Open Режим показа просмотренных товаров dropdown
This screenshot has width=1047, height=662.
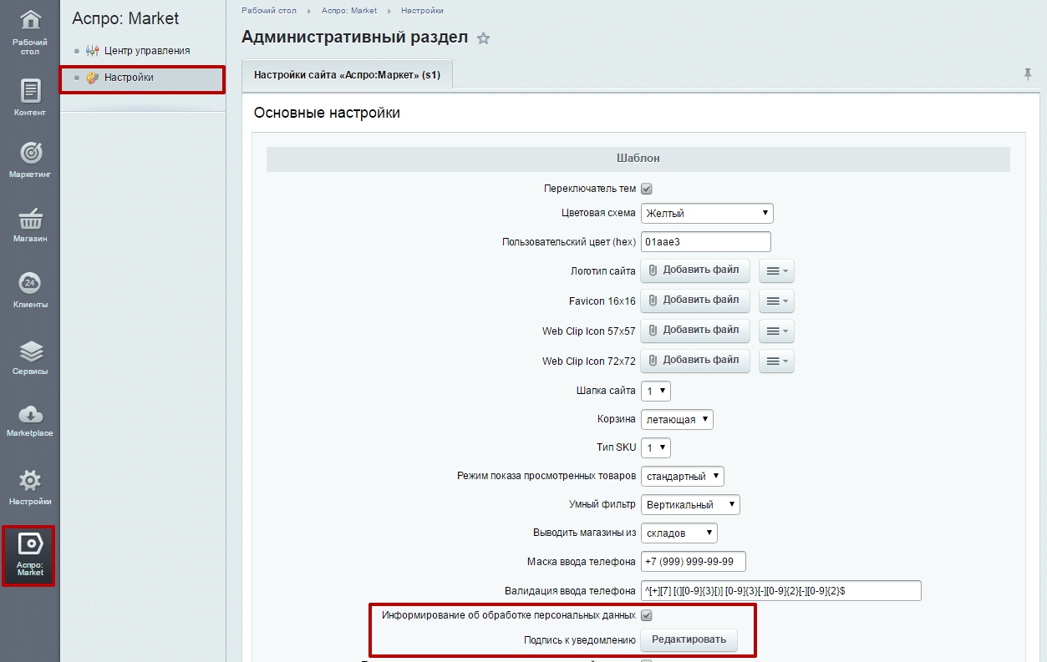pos(682,476)
